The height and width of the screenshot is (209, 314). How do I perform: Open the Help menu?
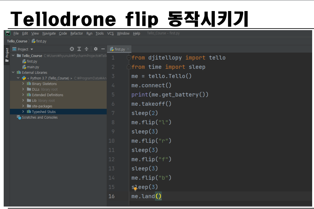[x=137, y=34]
